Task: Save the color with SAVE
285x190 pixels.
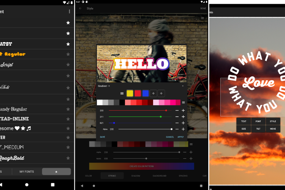Action: [x=102, y=137]
